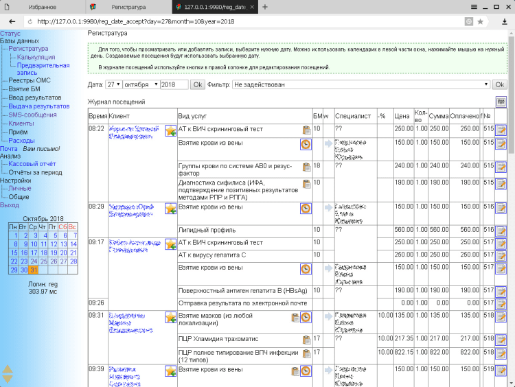Open 'Кассовый отчёт' in the sidebar
This screenshot has width=515, height=387.
[x=32, y=164]
